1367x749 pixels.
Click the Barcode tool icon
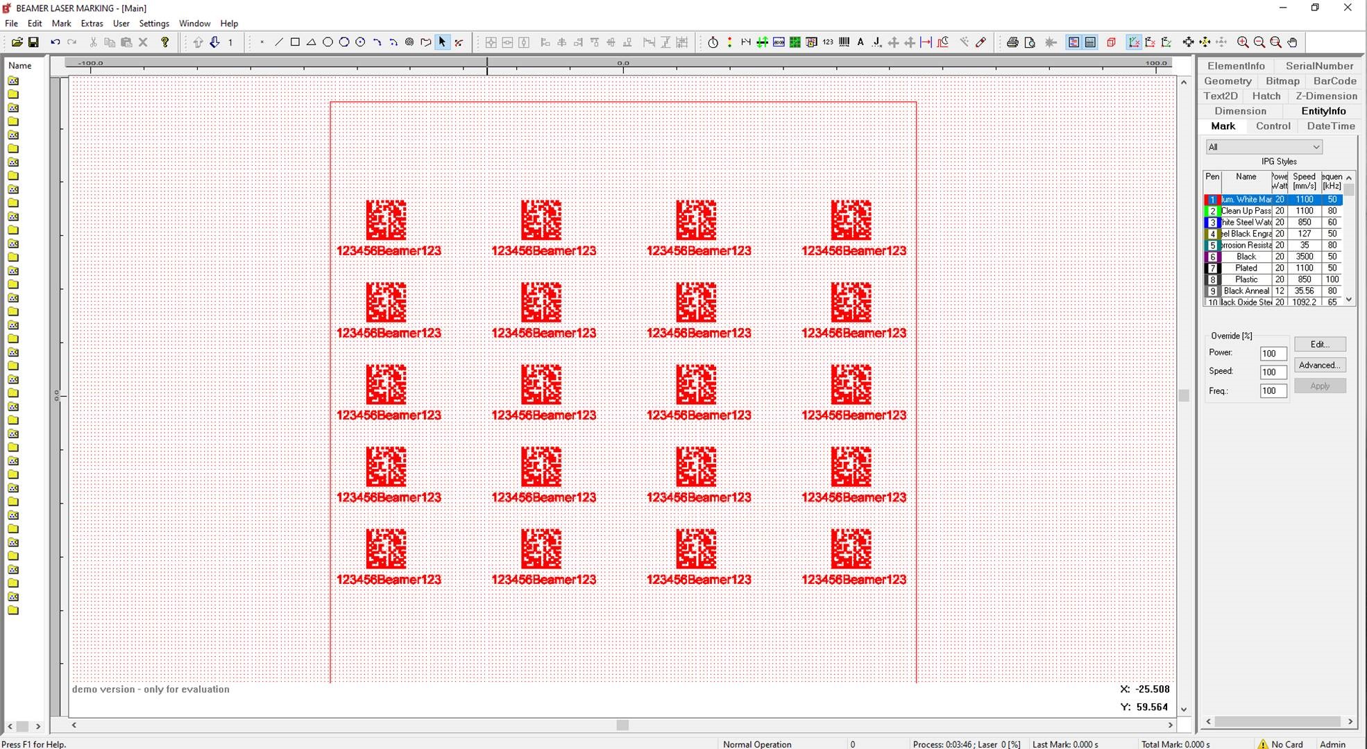[844, 42]
